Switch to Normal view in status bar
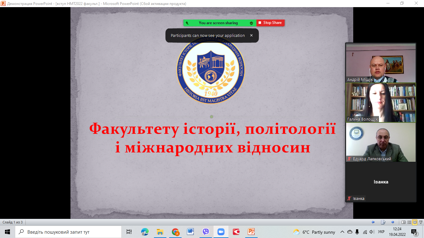The width and height of the screenshot is (424, 238). (404, 222)
